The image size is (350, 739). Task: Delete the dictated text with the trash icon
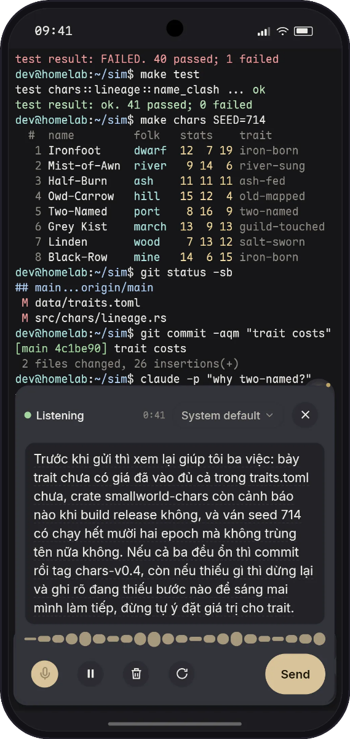point(136,674)
